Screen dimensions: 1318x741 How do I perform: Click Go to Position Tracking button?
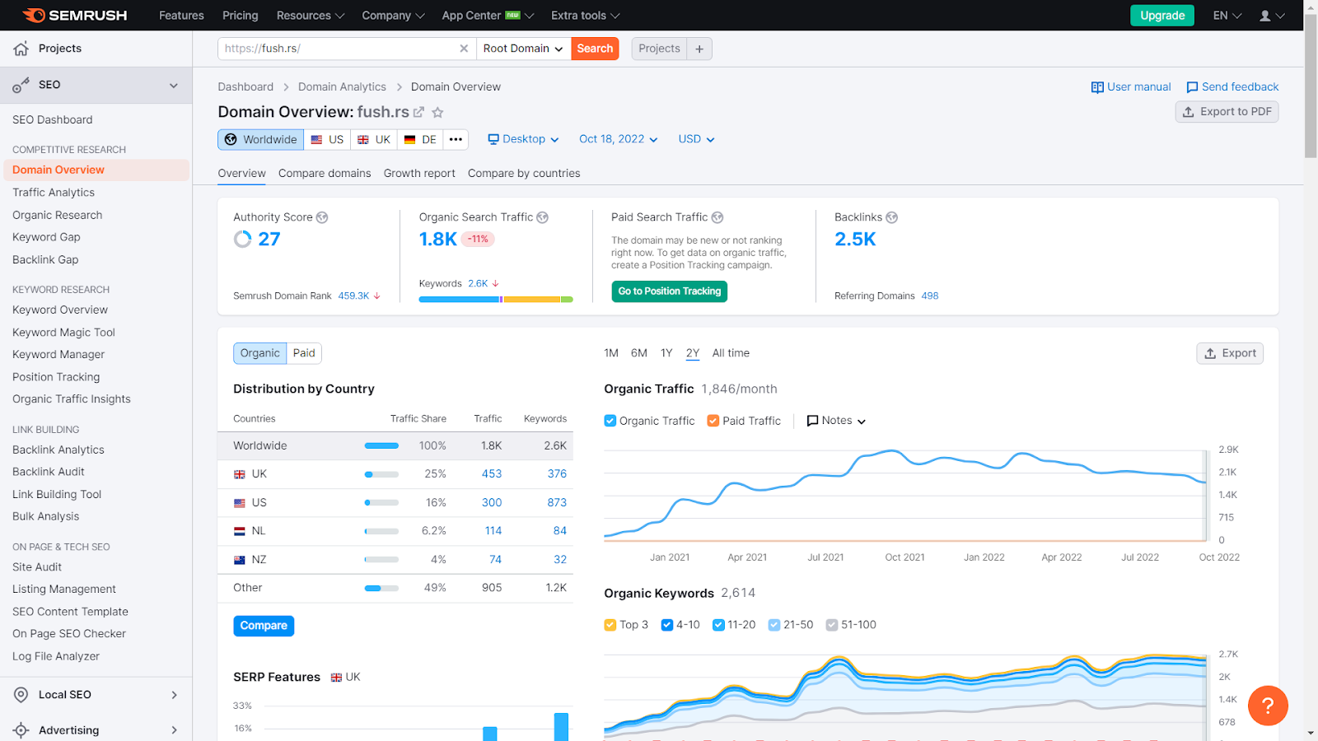(670, 291)
